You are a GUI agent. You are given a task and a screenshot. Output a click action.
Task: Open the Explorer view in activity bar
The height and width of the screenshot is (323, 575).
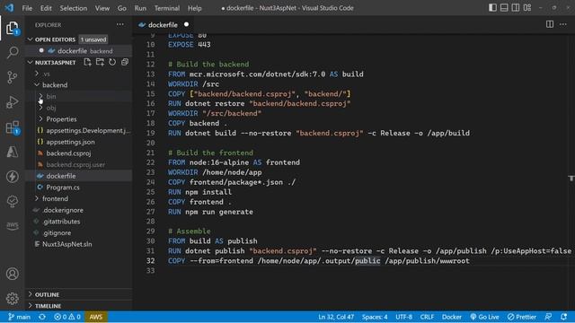(x=12, y=28)
